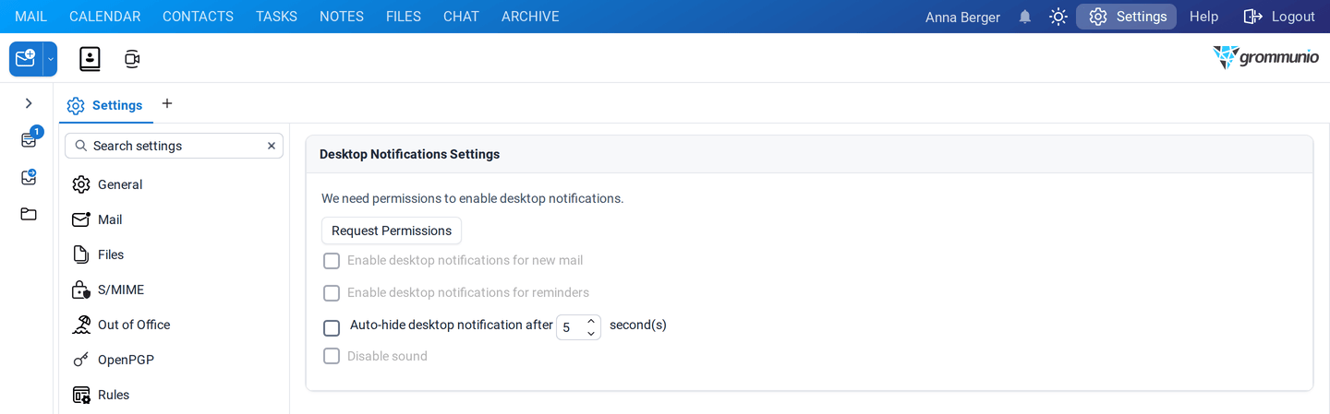Enable desktop notifications for new mail checkbox

click(x=332, y=261)
